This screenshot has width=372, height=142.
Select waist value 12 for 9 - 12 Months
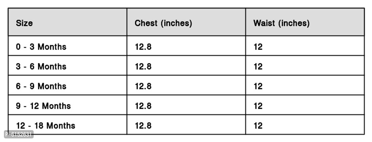258,106
